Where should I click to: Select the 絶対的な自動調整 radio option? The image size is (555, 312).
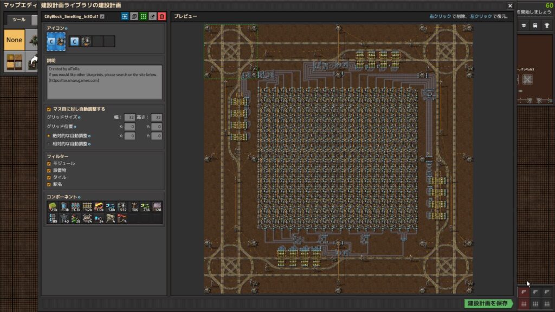[49, 136]
